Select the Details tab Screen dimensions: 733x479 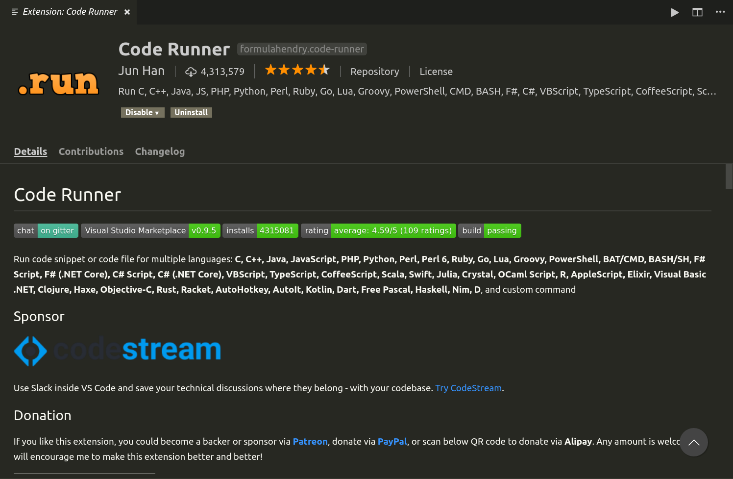coord(30,151)
